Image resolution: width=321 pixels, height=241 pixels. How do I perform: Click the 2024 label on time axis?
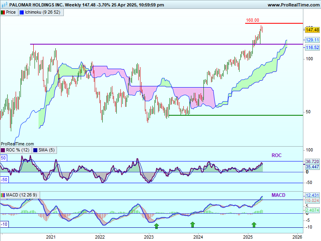(198, 237)
